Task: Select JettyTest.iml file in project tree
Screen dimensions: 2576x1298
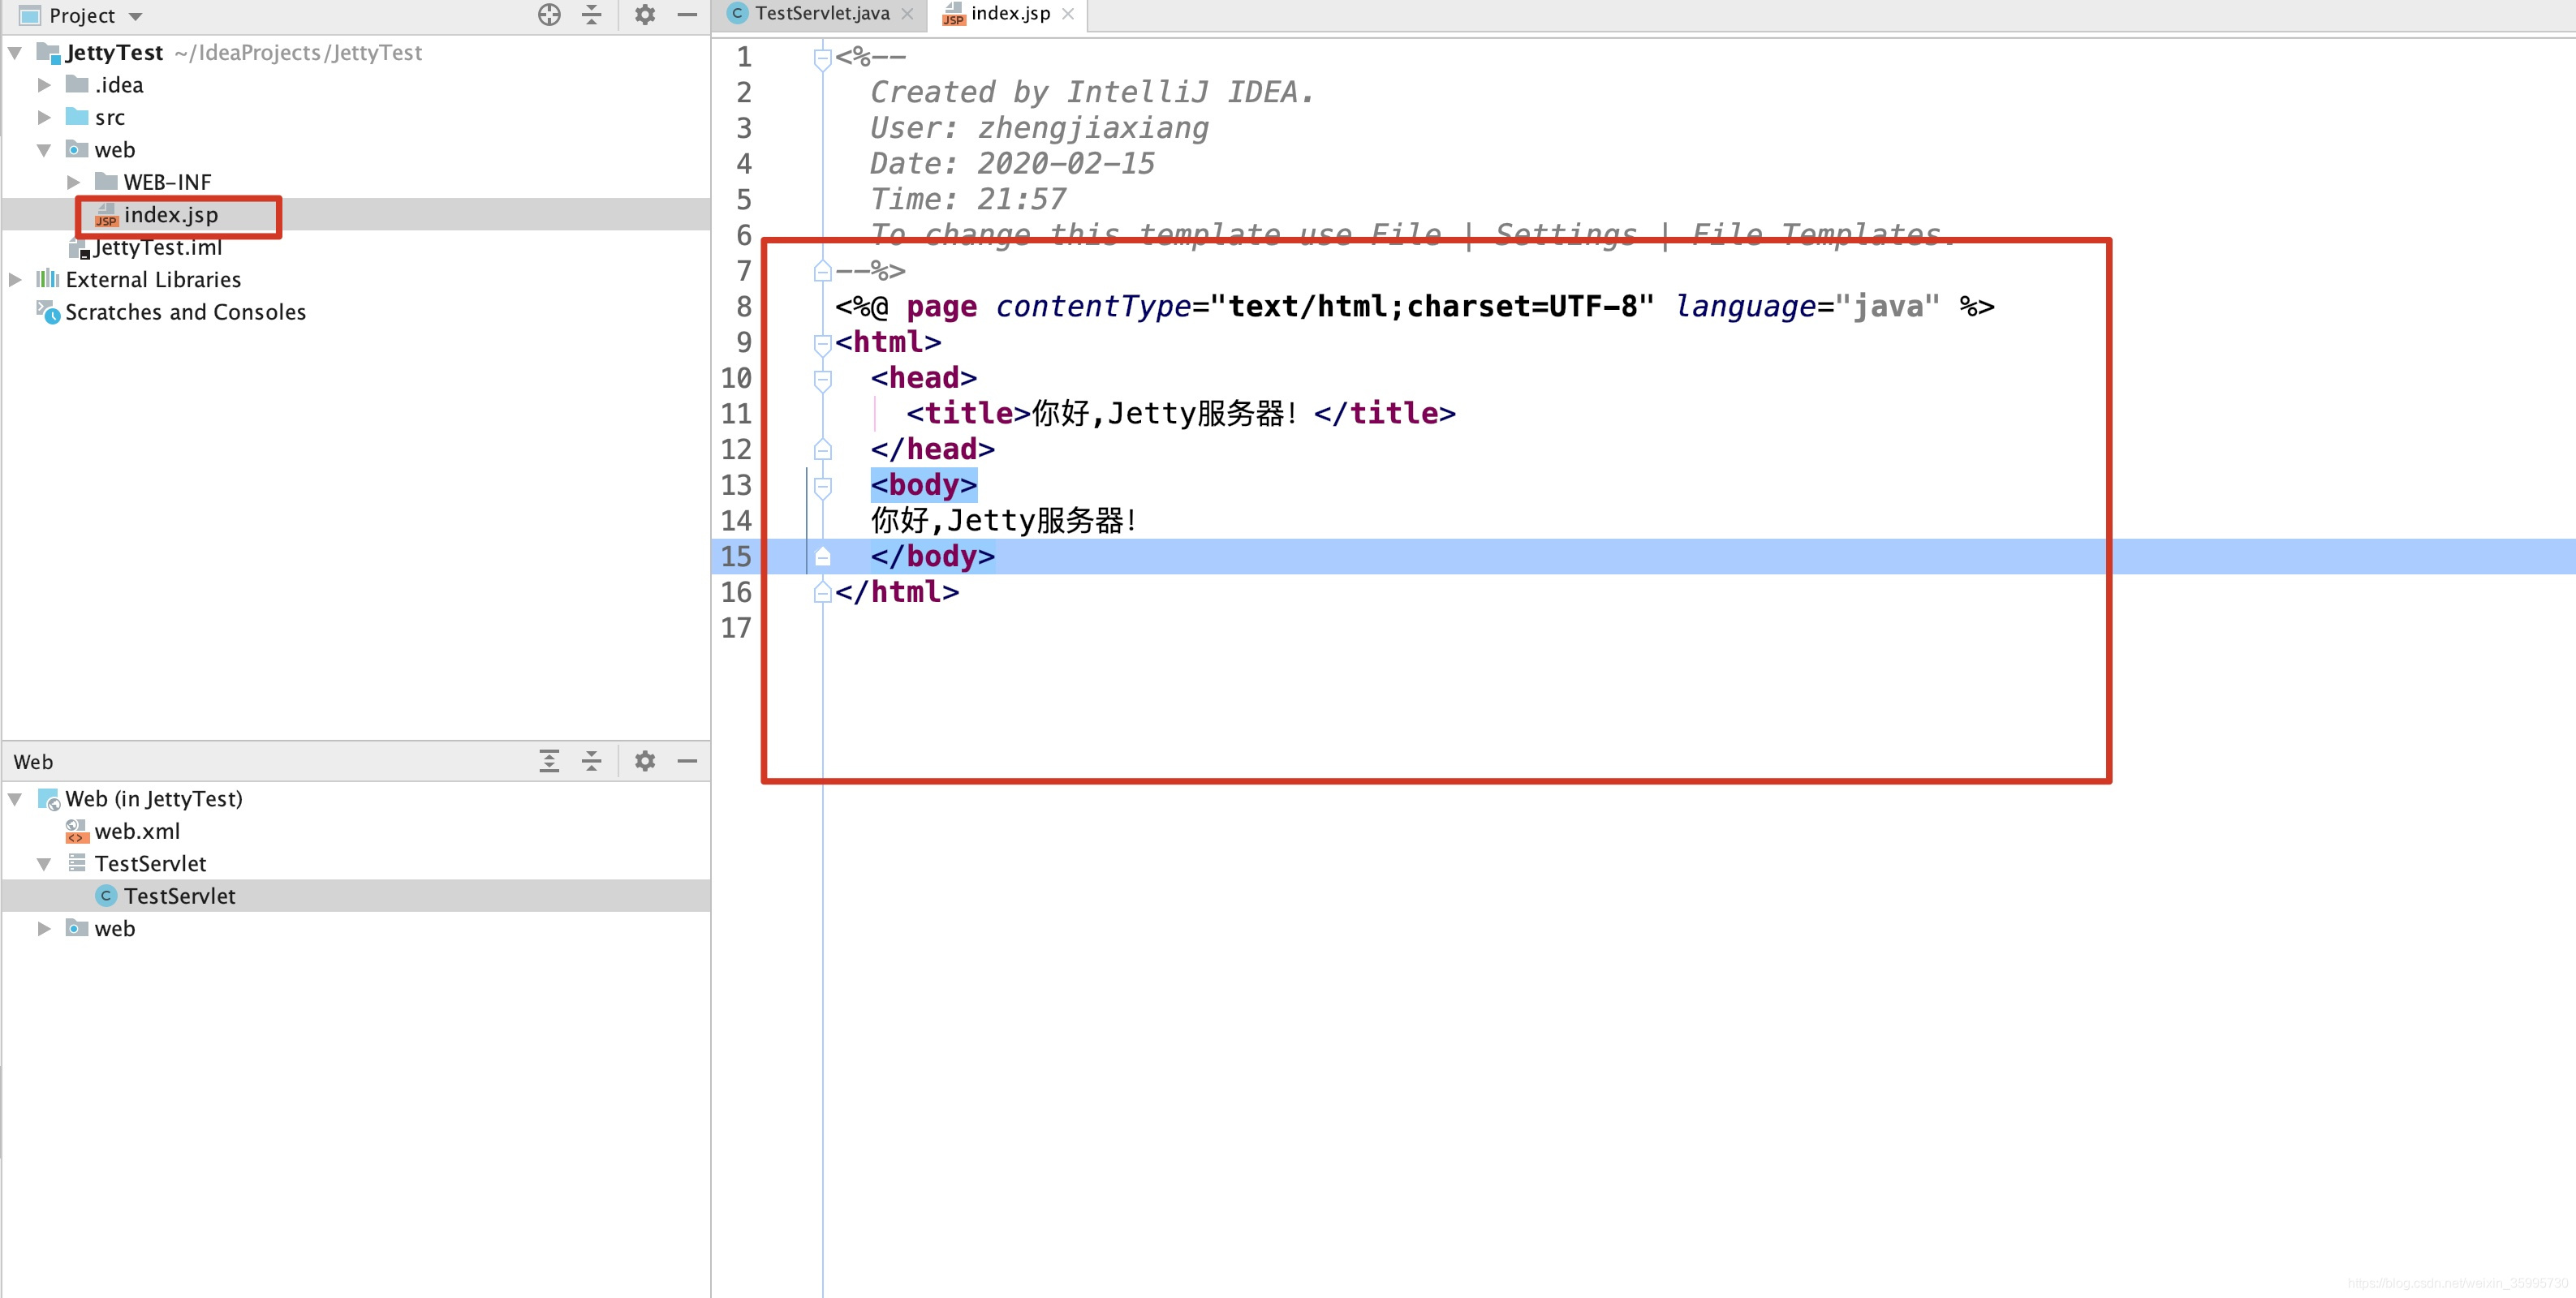Action: 158,247
